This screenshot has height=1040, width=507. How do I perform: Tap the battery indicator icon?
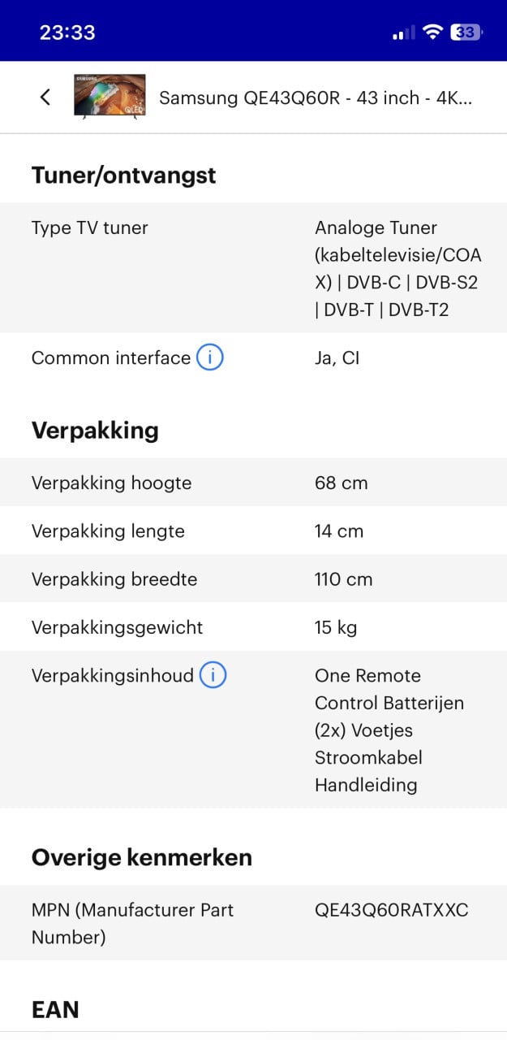click(467, 32)
